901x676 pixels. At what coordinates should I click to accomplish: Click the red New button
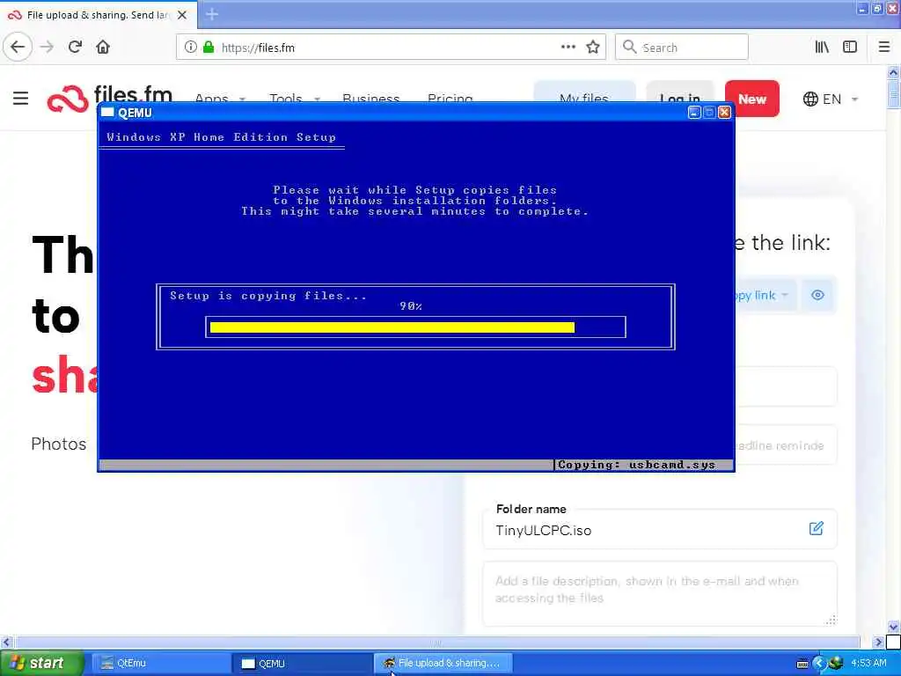tap(751, 99)
